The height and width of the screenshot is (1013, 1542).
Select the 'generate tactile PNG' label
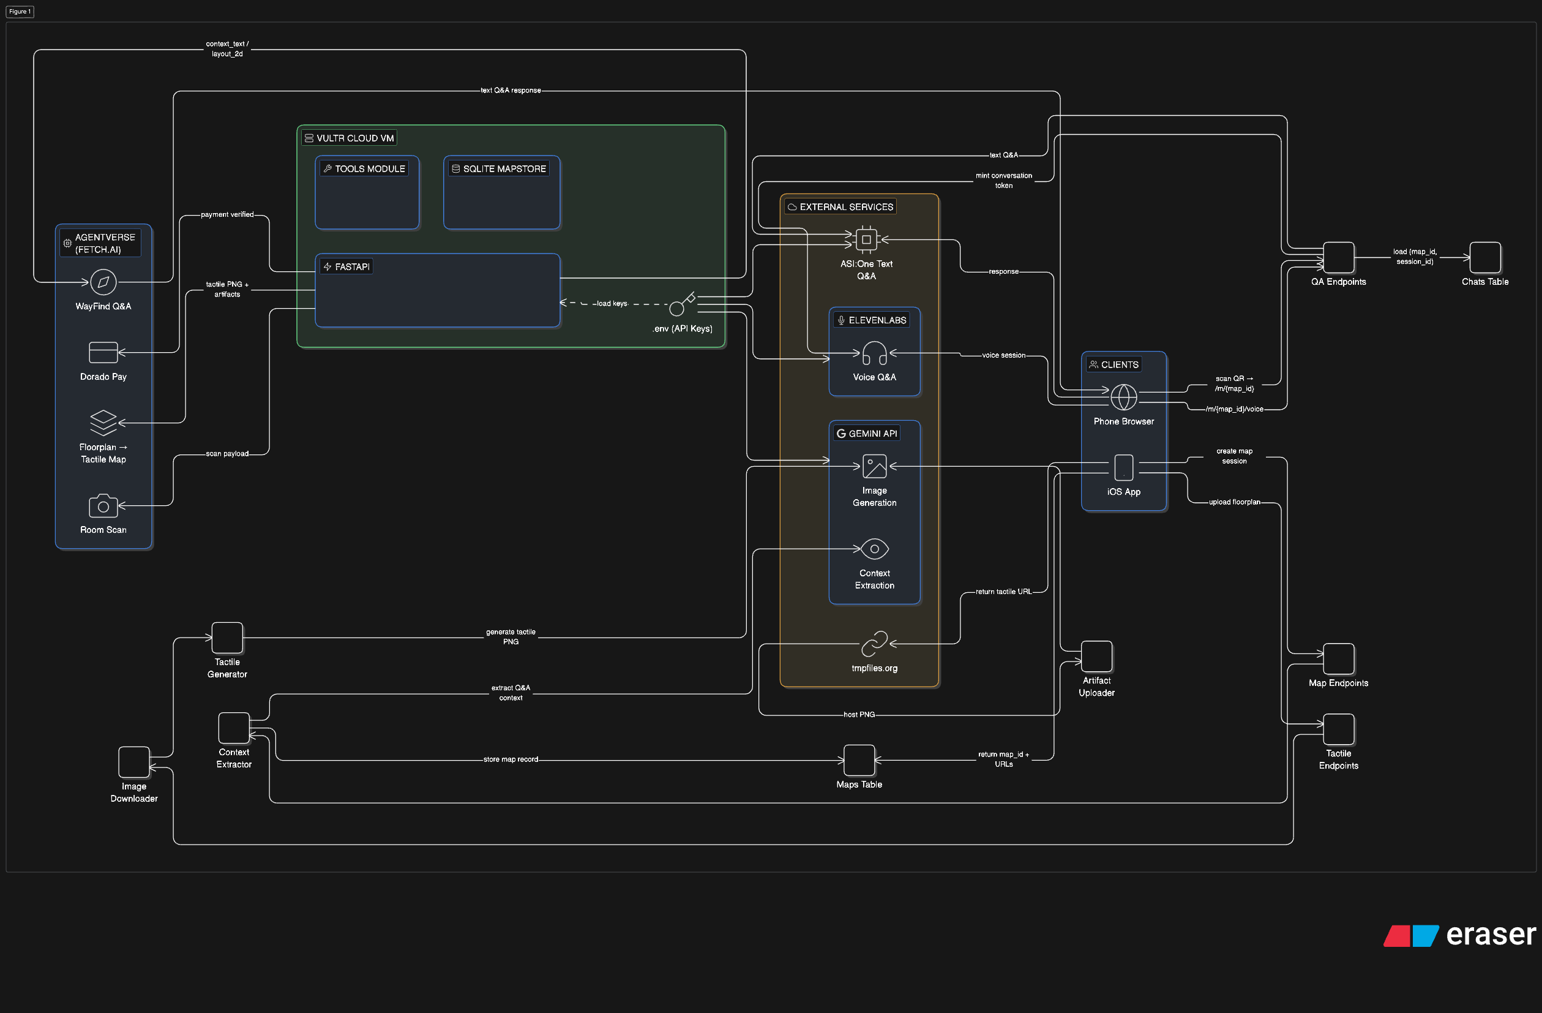tap(511, 636)
